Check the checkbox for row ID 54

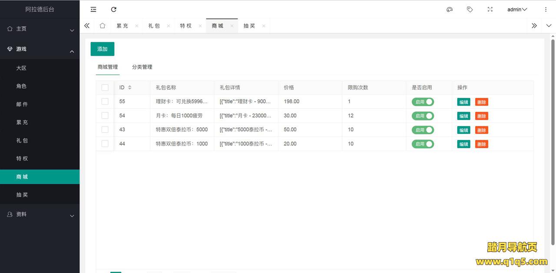pyautogui.click(x=105, y=116)
